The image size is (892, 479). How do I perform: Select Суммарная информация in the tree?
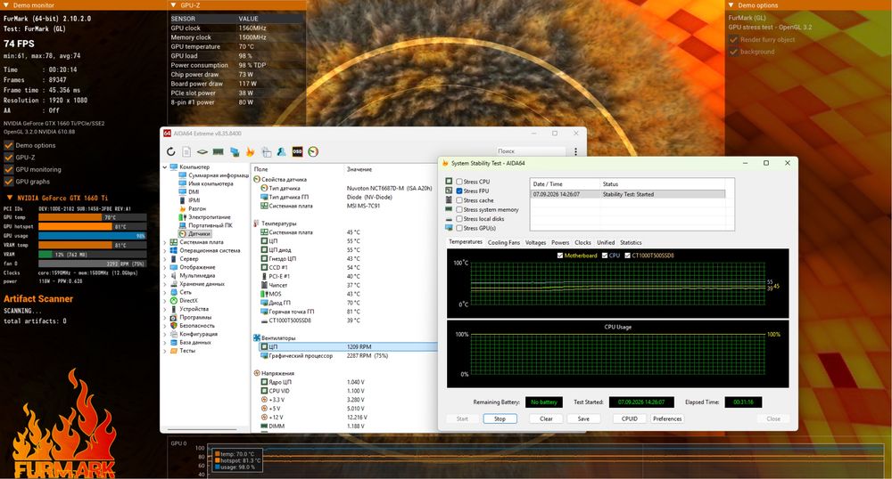tap(219, 175)
